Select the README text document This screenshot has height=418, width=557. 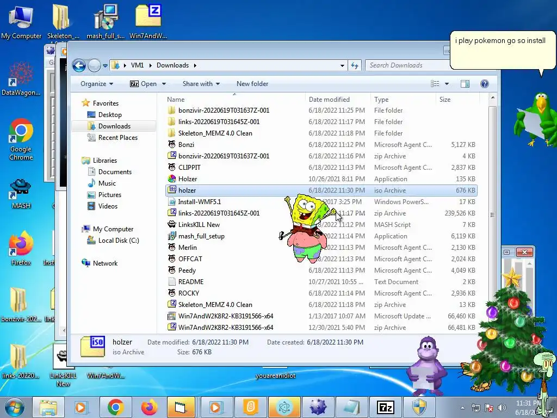pos(321,282)
